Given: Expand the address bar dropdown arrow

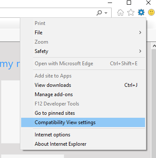Looking at the screenshot, I should click(x=106, y=13).
